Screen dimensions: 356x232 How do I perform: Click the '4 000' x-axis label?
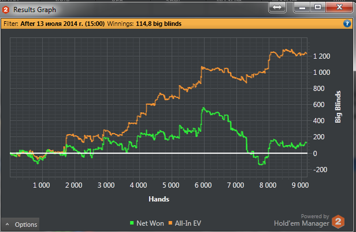pos(139,185)
